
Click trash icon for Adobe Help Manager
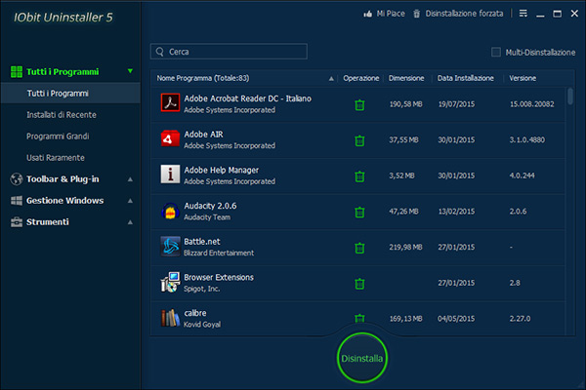click(x=359, y=176)
